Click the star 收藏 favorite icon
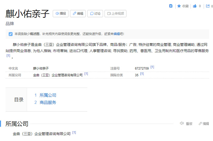 click(x=179, y=6)
